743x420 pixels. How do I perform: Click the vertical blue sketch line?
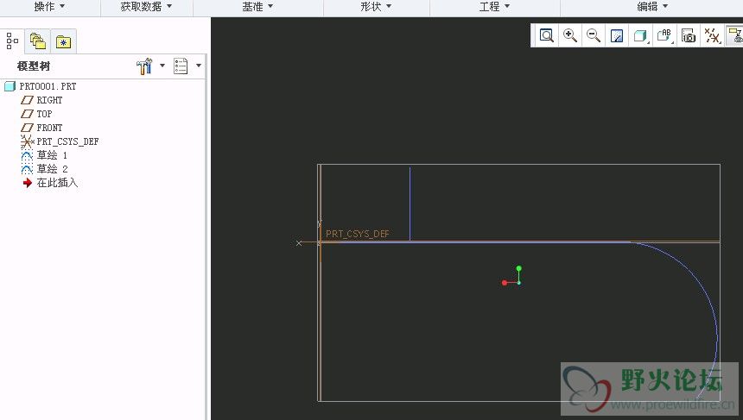click(410, 204)
